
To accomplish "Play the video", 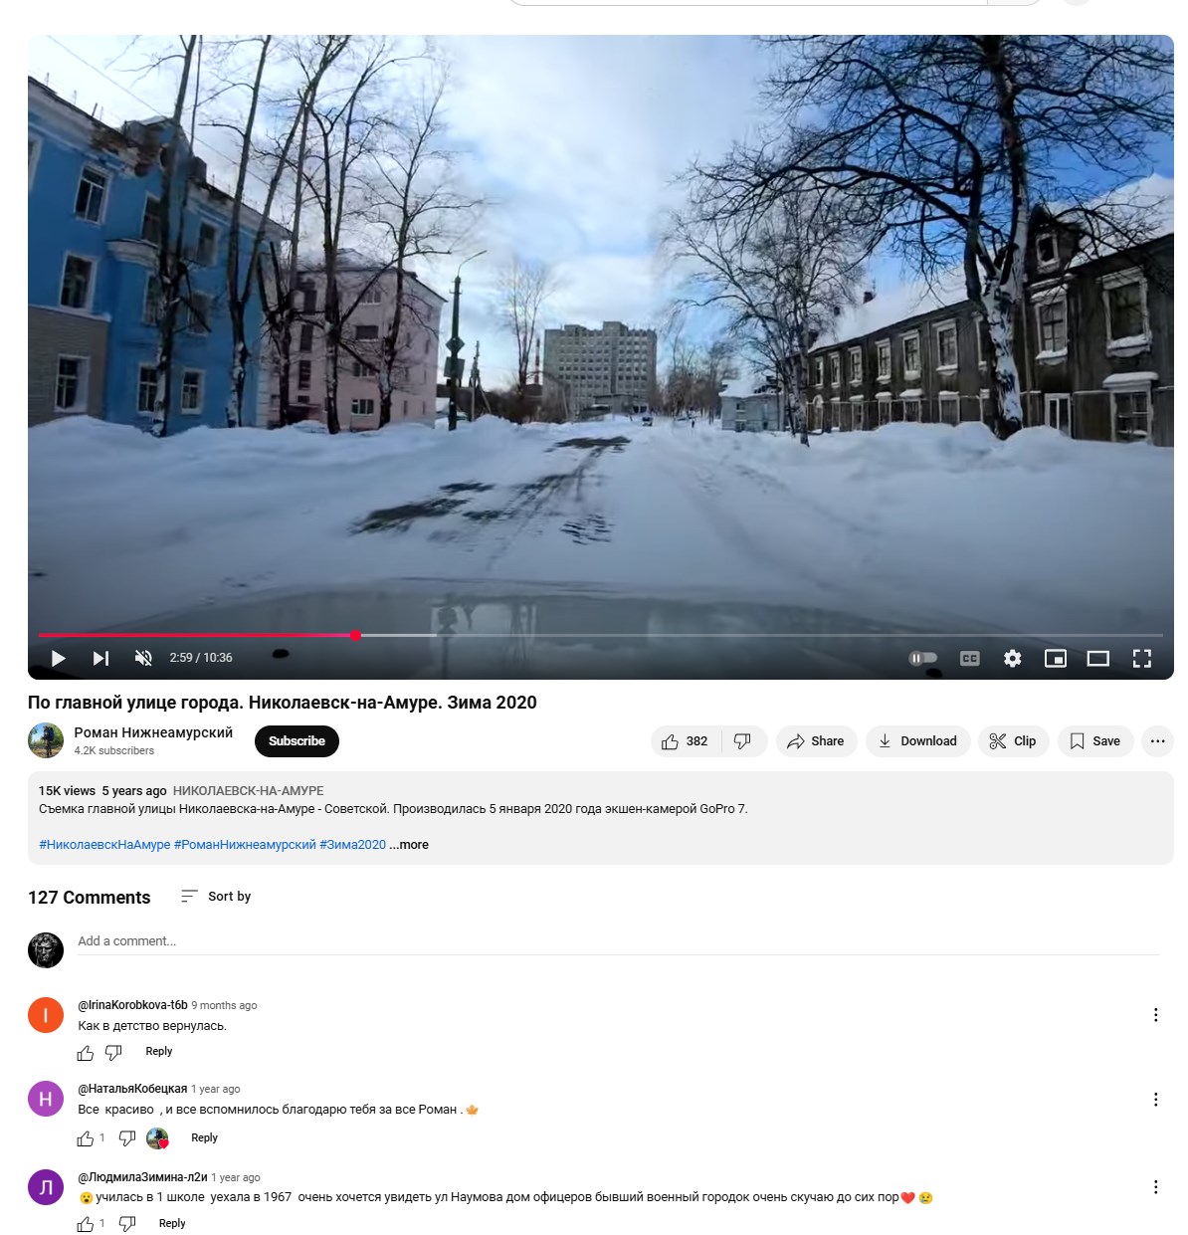I will [58, 658].
